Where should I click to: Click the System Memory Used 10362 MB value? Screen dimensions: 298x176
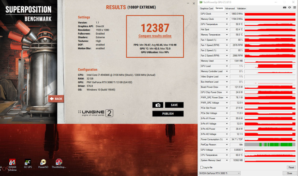click(237, 160)
